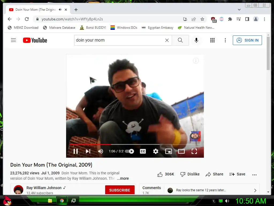Open the file explorer taskbar icon
This screenshot has width=274, height=206.
50,201
